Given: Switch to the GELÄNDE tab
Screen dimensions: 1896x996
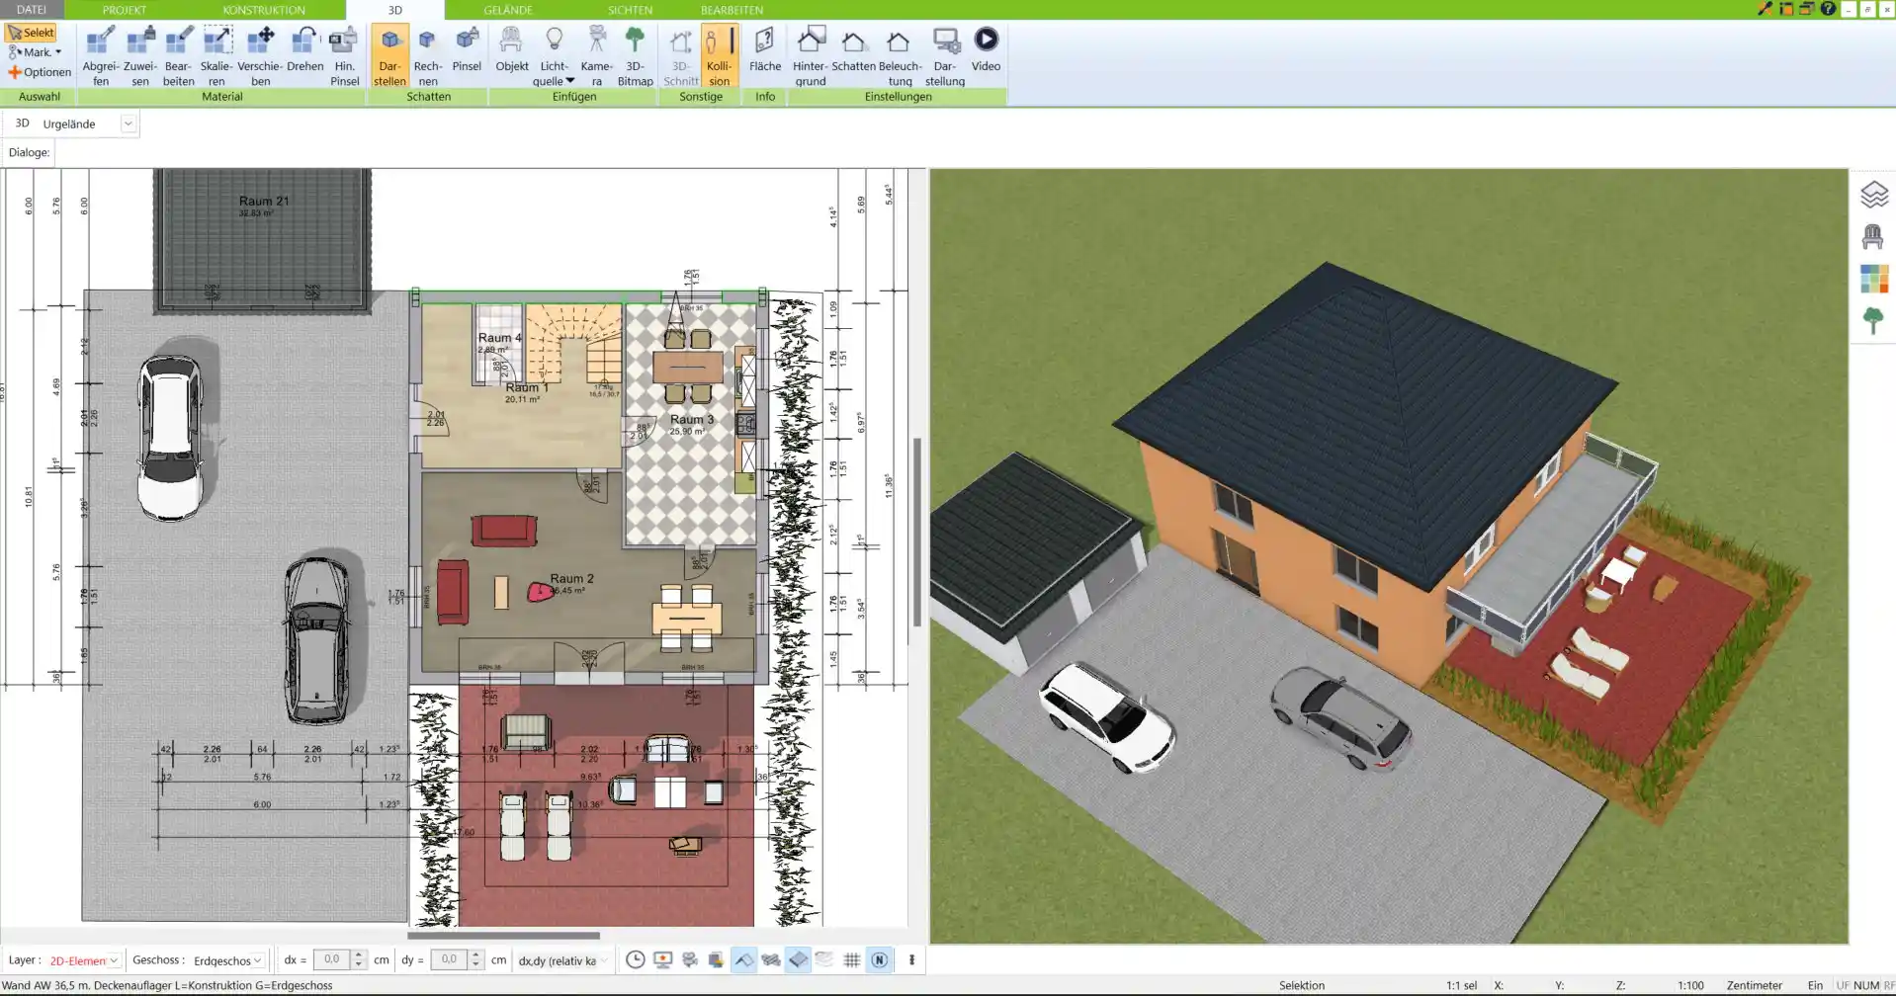Looking at the screenshot, I should (508, 10).
